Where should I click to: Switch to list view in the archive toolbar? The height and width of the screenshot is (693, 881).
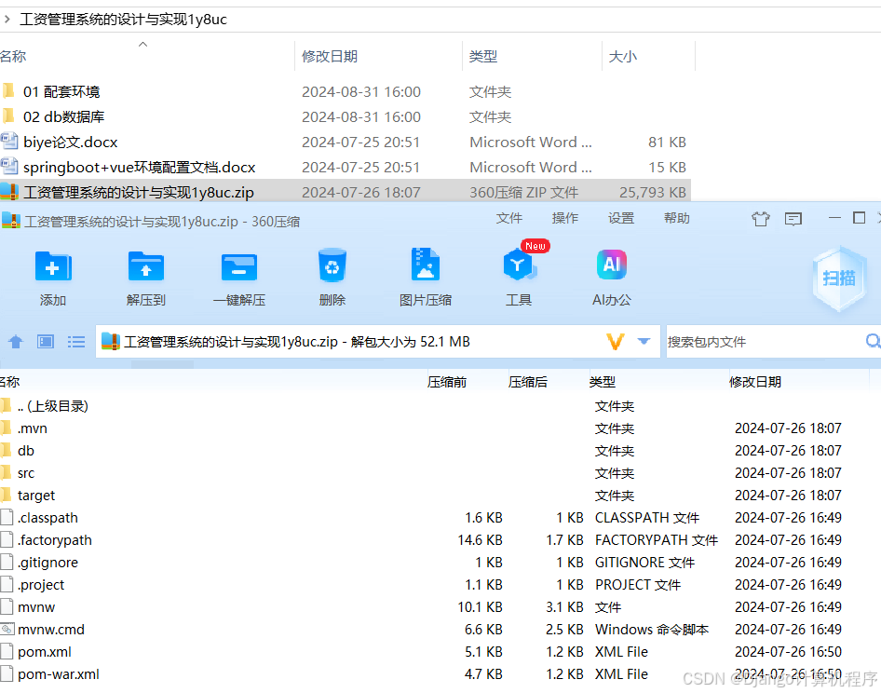pos(76,342)
